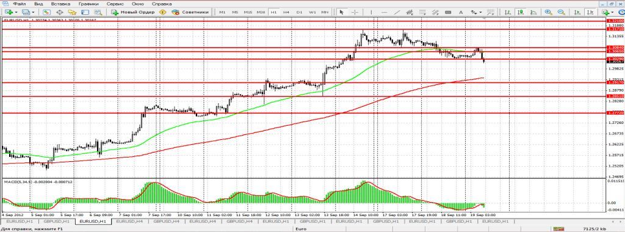Click the 1.28510 red price level label
The image size is (625, 232).
(x=615, y=96)
